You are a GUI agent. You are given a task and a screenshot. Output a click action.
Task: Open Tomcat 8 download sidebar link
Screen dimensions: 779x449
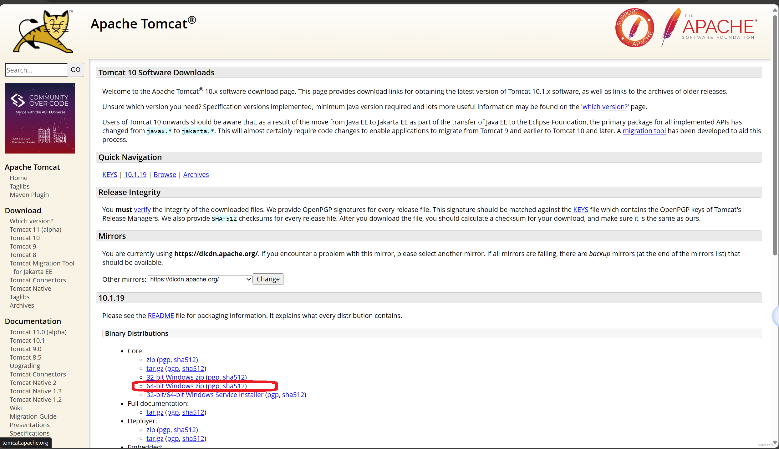pyautogui.click(x=23, y=255)
